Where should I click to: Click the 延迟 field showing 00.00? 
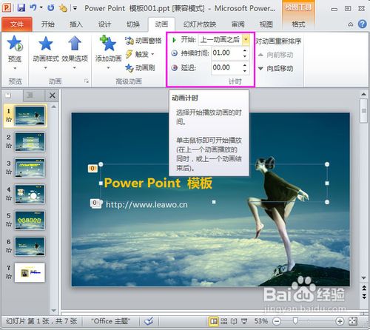click(x=226, y=67)
